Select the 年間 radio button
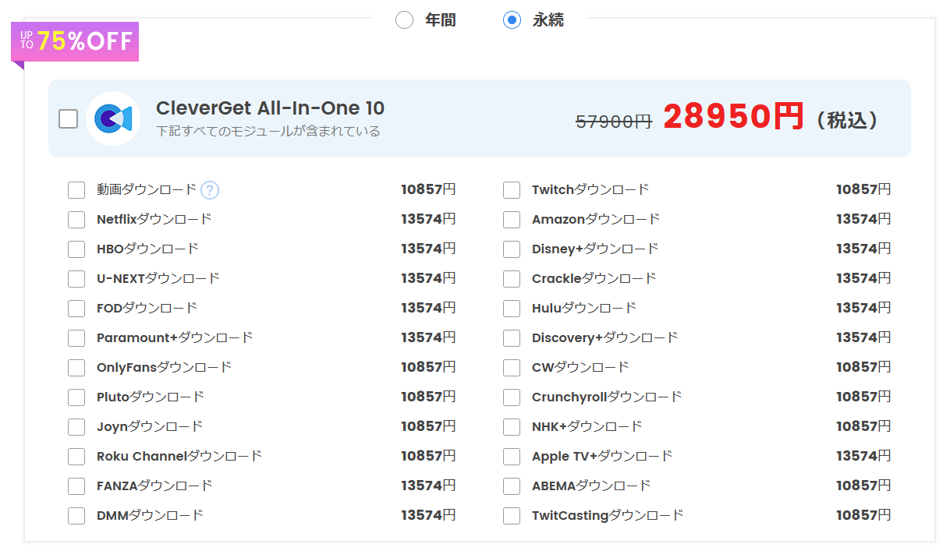This screenshot has height=558, width=950. [404, 20]
